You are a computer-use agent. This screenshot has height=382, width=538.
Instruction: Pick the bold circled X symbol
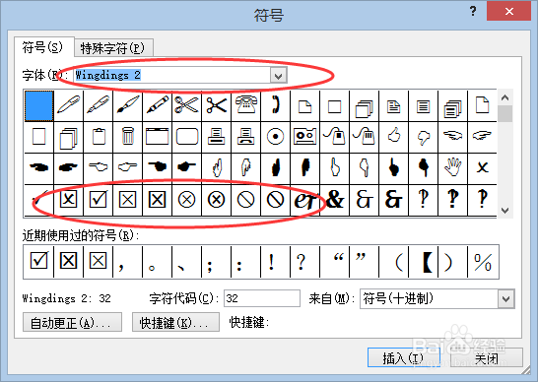(216, 199)
